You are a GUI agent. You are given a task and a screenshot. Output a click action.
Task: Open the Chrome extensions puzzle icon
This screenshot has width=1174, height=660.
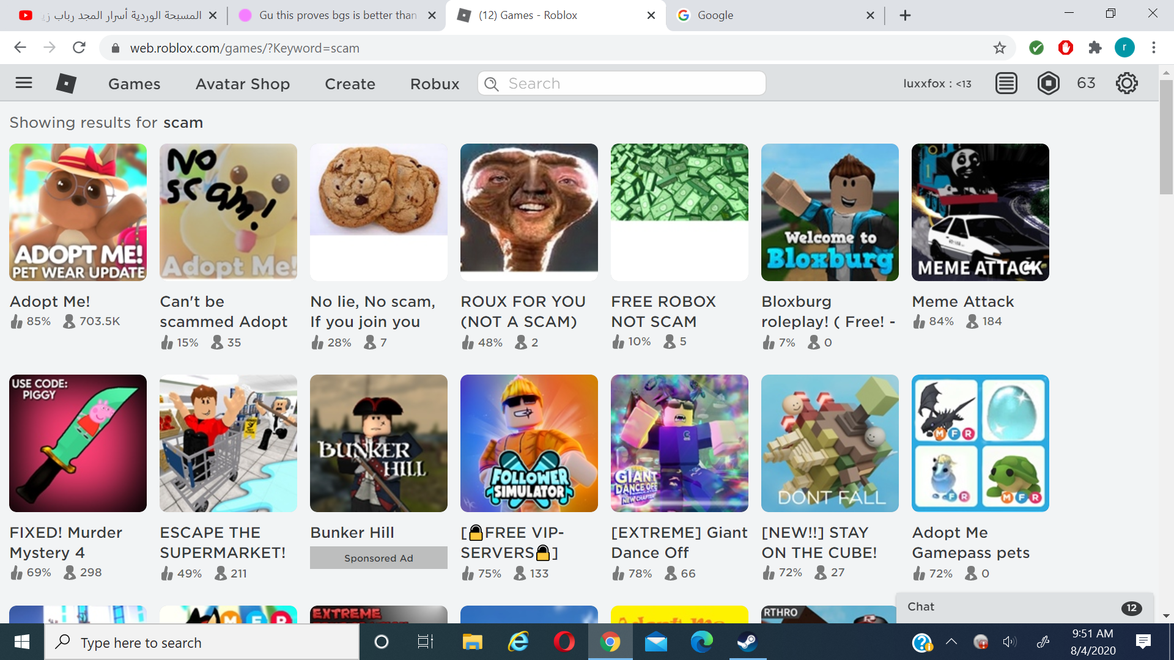point(1095,48)
